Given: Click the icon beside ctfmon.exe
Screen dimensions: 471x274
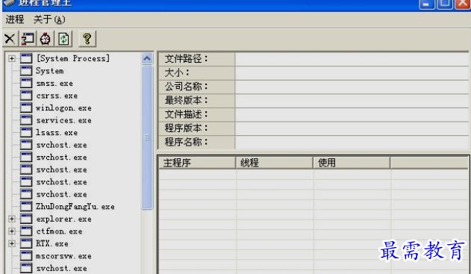Looking at the screenshot, I should coord(26,231).
